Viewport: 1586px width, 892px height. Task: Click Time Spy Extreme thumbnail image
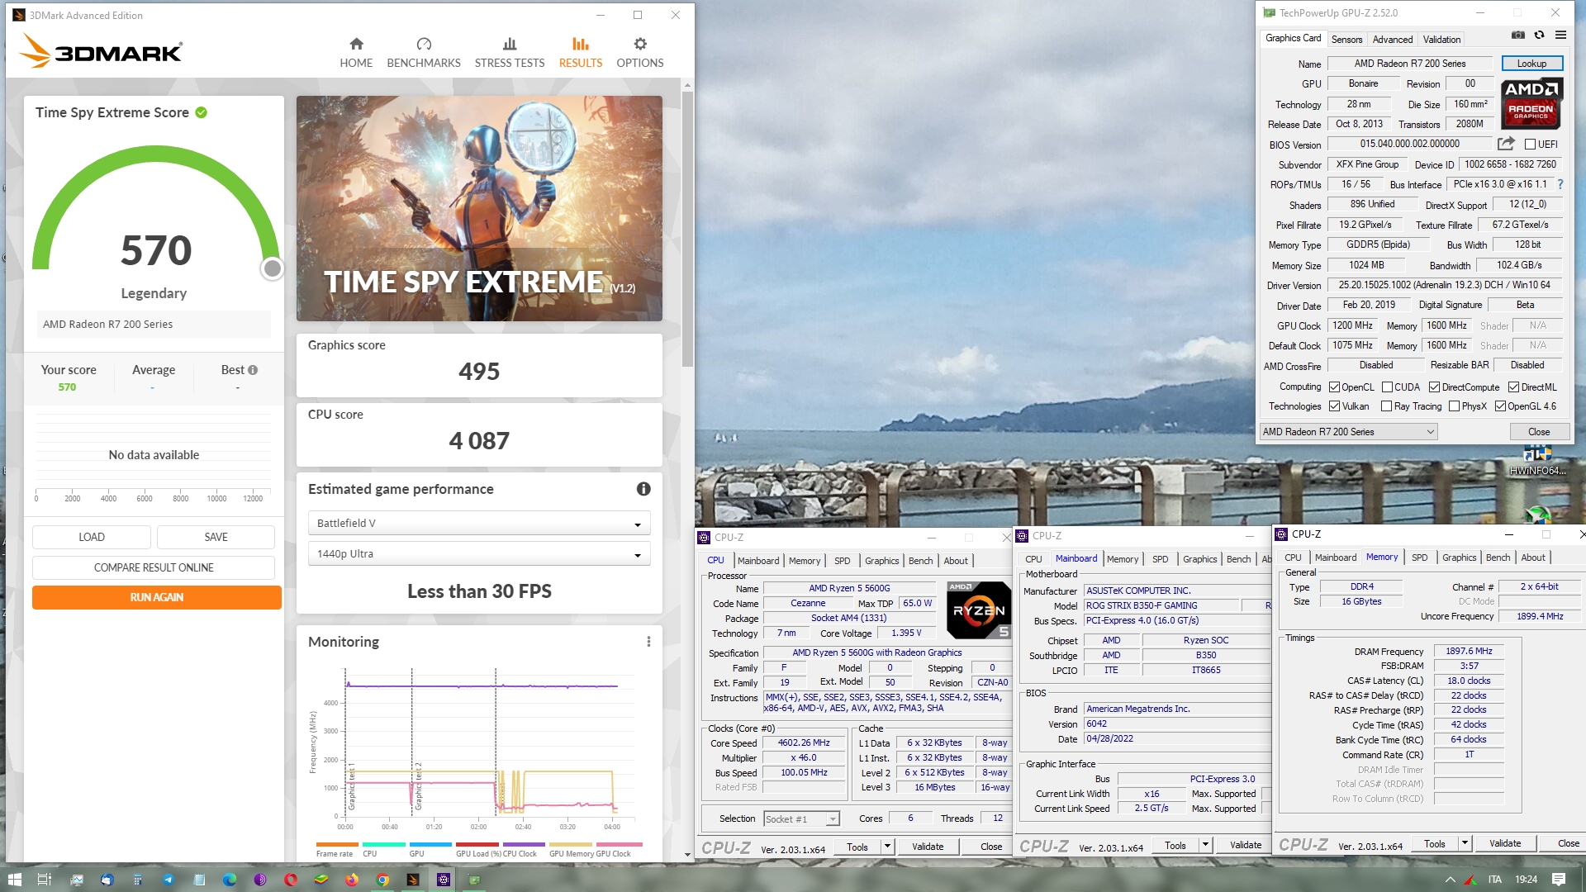tap(479, 208)
